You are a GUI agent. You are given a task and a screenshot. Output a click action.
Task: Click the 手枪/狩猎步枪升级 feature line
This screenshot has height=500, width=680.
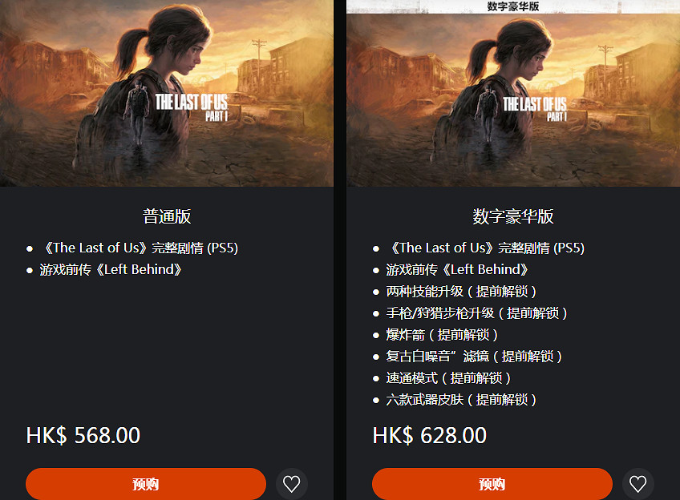click(x=477, y=313)
